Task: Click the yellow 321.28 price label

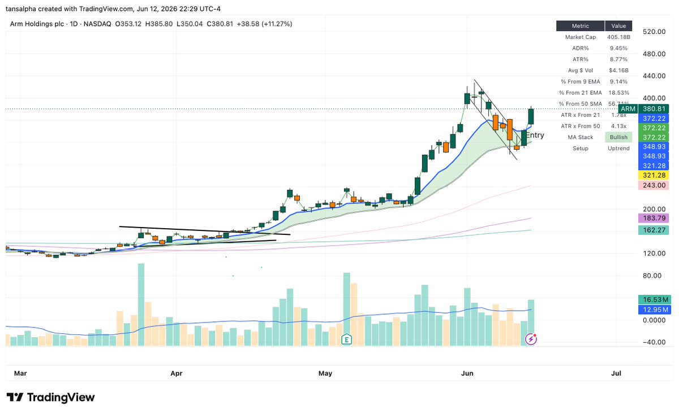Action: pyautogui.click(x=654, y=176)
